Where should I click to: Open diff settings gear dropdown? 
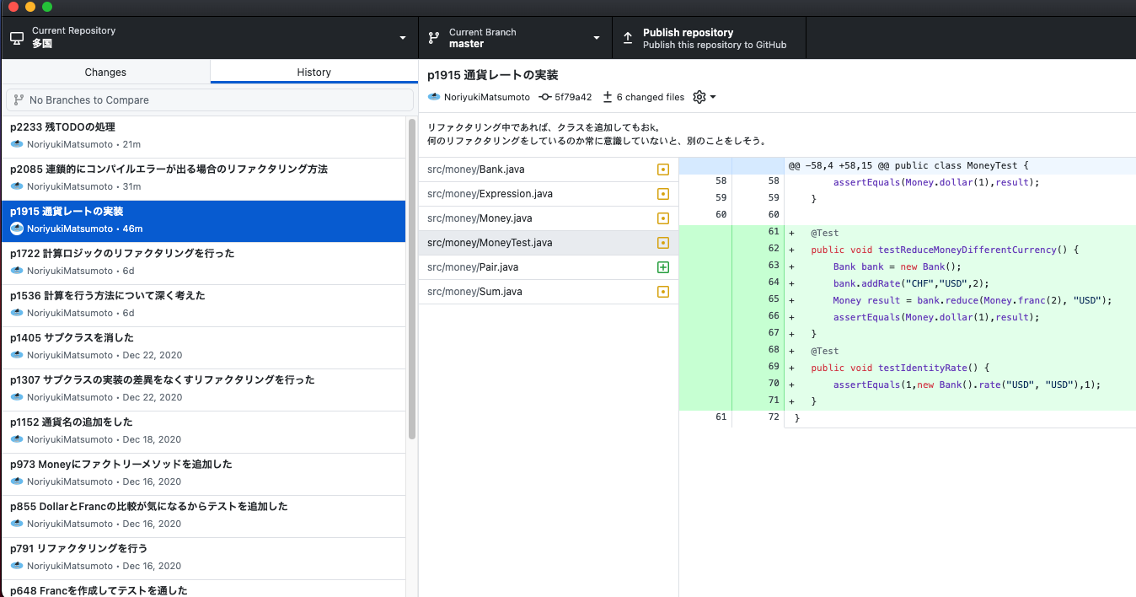click(x=704, y=97)
